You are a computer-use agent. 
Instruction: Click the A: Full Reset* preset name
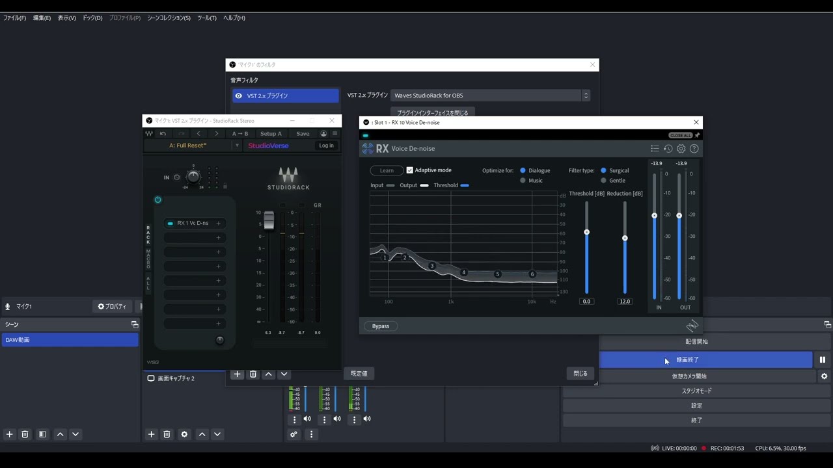tap(187, 146)
